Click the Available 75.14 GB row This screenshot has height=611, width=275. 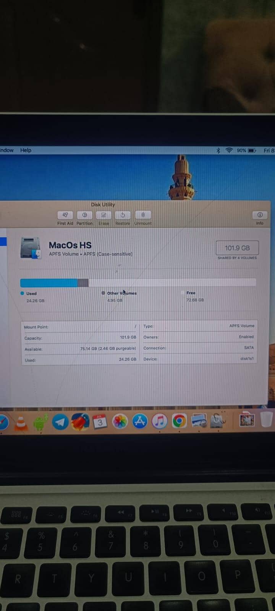click(x=80, y=349)
